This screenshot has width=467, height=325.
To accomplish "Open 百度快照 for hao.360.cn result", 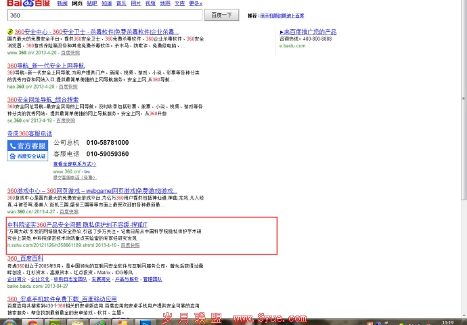I will pyautogui.click(x=68, y=87).
